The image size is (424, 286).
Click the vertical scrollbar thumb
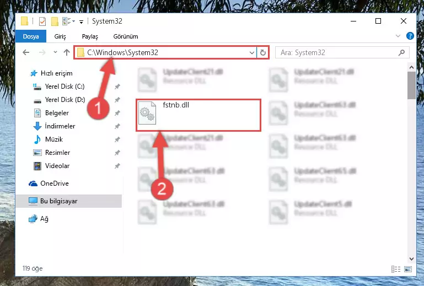point(411,85)
